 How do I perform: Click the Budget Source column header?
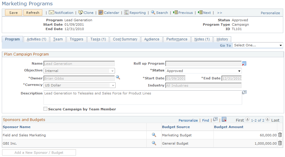[x=176, y=127]
